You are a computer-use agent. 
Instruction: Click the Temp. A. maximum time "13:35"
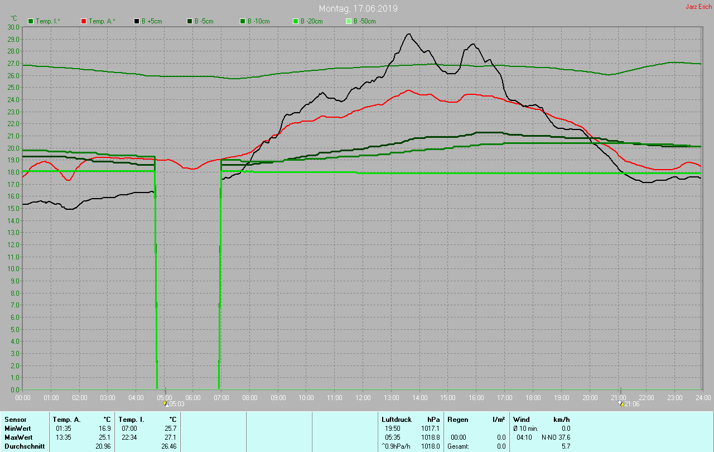[x=64, y=437]
